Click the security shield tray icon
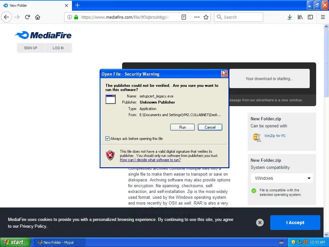Image resolution: width=329 pixels, height=247 pixels. 293,242
